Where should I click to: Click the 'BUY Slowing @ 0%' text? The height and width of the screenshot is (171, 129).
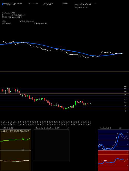(41, 23)
